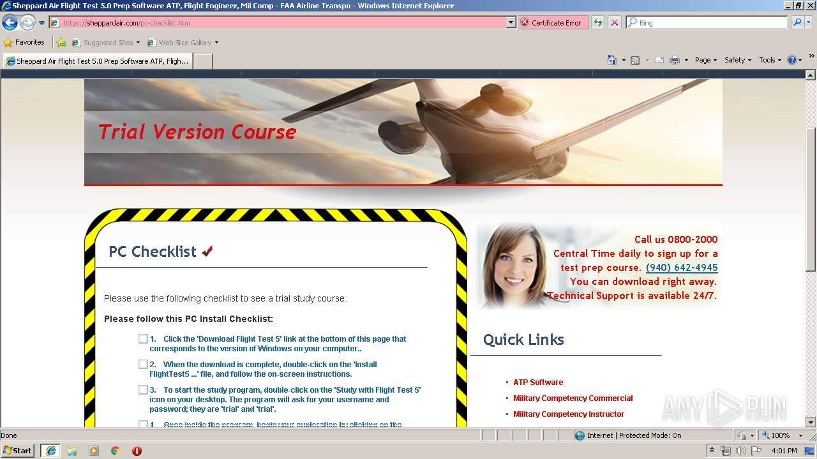Click the Add to Favorites Bar icon
817x459 pixels.
click(x=61, y=43)
